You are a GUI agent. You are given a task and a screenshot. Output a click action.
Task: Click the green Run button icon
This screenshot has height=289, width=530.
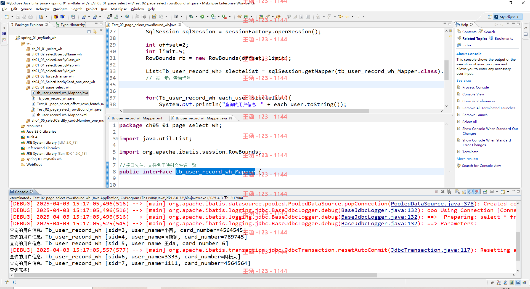pos(202,17)
